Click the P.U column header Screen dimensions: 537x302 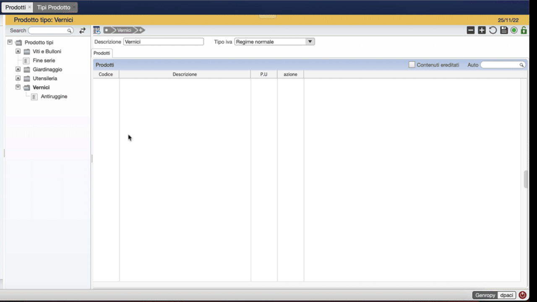tap(264, 74)
